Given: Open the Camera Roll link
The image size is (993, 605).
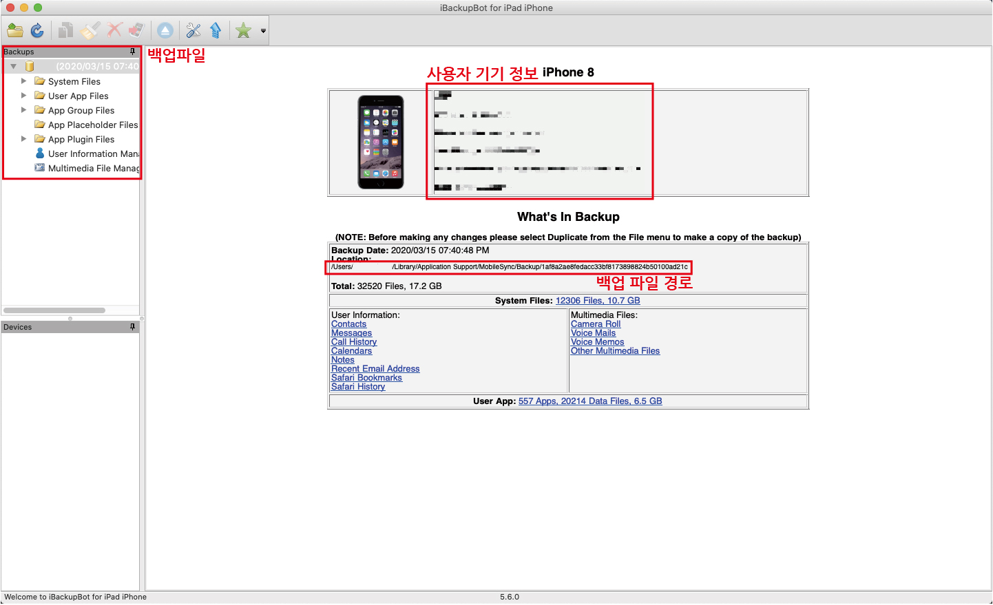Looking at the screenshot, I should coord(596,324).
